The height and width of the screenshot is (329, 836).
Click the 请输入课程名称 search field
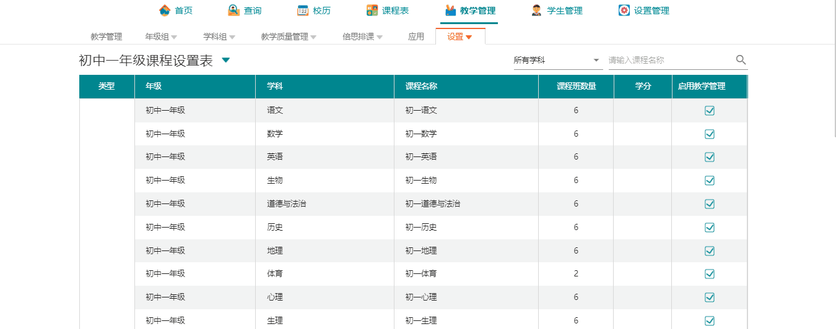coord(671,60)
